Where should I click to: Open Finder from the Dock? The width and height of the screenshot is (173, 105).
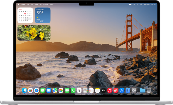[24, 90]
